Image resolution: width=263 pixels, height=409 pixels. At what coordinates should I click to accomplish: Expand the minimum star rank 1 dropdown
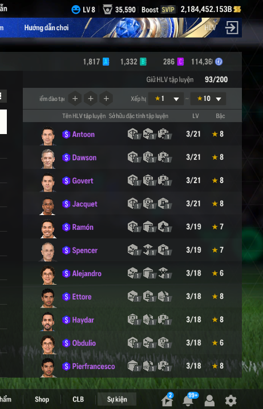[166, 99]
